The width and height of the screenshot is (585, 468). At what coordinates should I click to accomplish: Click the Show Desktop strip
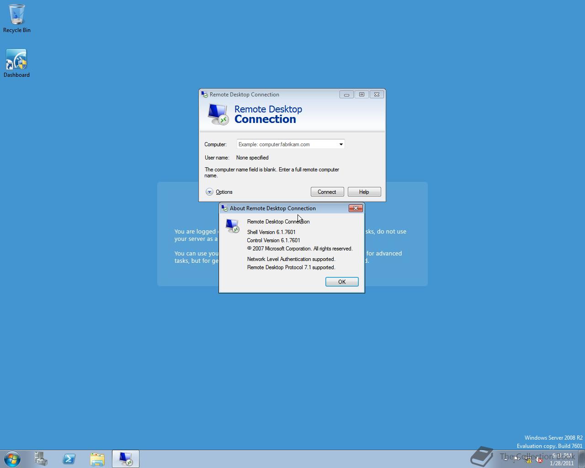tap(581, 459)
